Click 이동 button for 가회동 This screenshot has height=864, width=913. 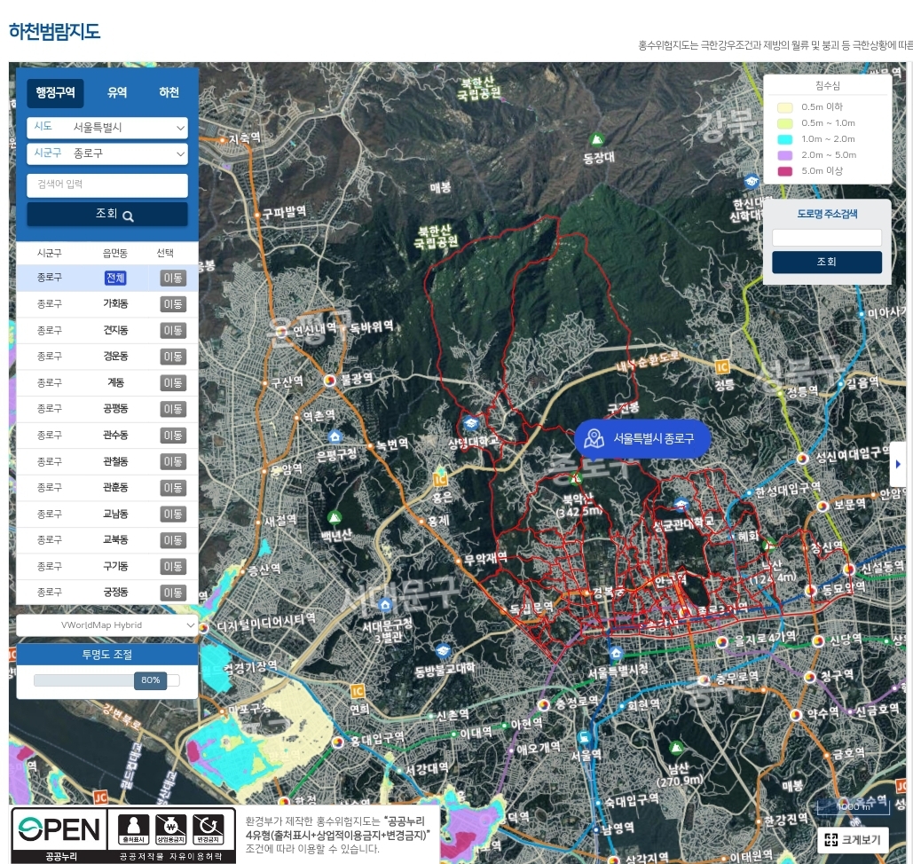[173, 304]
